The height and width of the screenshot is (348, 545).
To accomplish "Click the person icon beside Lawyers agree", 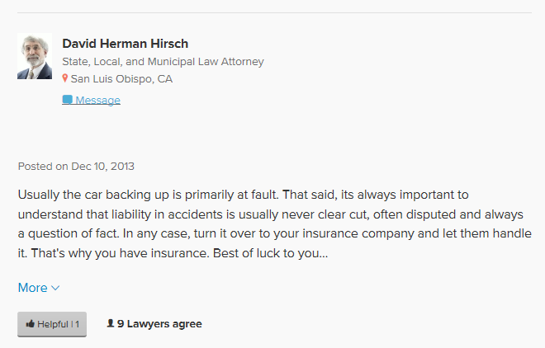I will tap(111, 324).
